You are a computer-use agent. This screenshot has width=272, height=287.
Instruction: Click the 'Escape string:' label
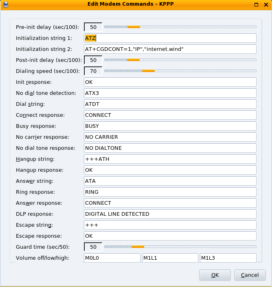pyautogui.click(x=34, y=225)
